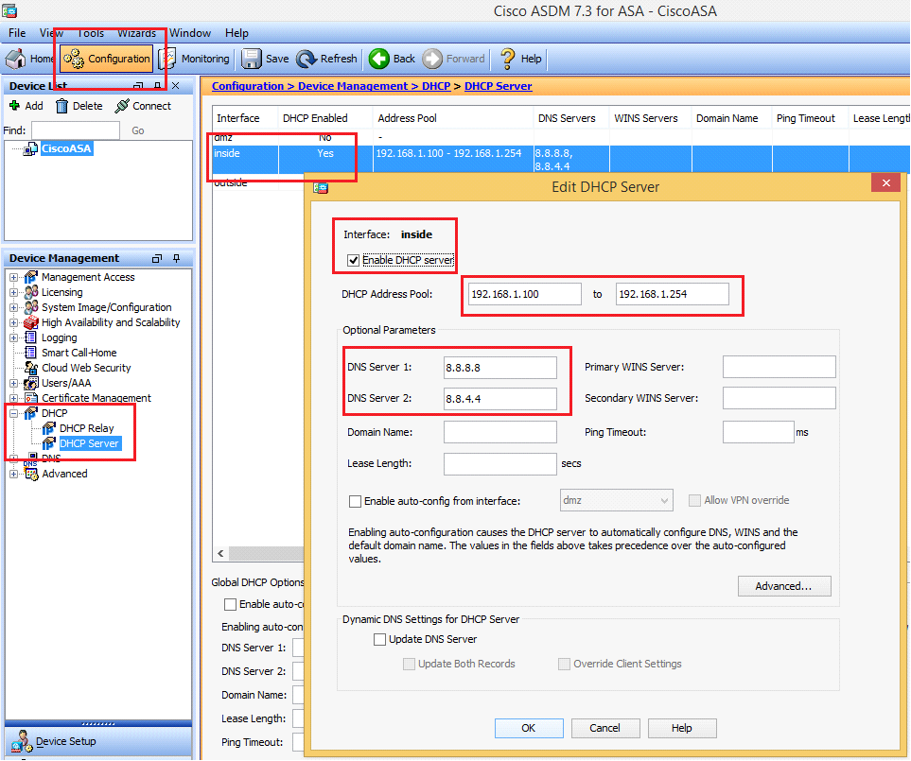Image resolution: width=911 pixels, height=761 pixels.
Task: Toggle the Override Client Settings checkbox
Action: click(564, 664)
